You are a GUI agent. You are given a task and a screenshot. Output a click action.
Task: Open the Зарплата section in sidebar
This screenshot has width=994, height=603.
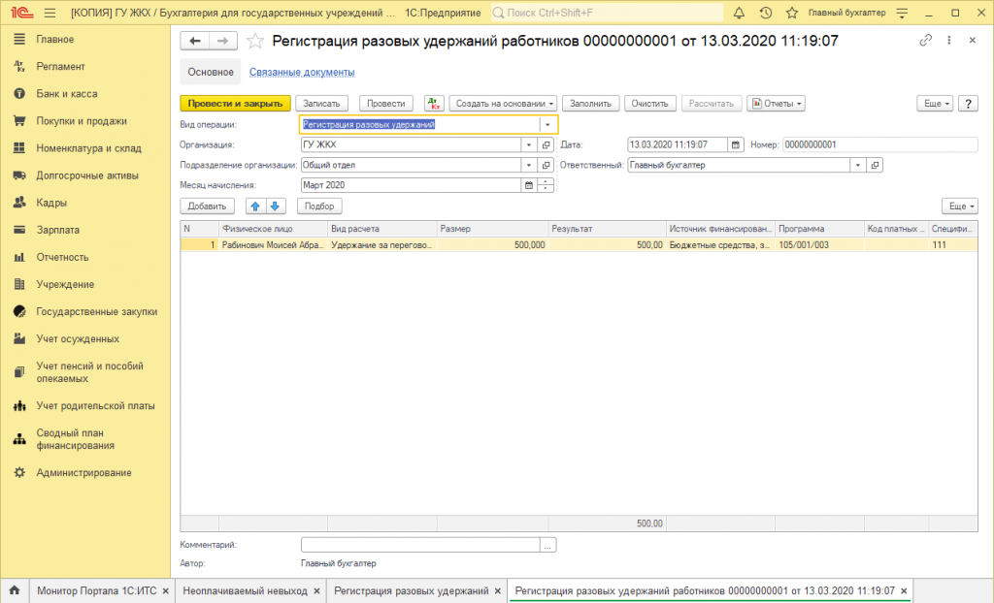(x=58, y=230)
